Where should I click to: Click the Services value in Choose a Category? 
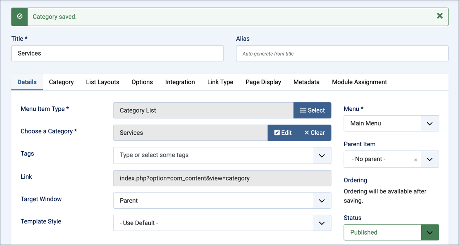click(191, 133)
